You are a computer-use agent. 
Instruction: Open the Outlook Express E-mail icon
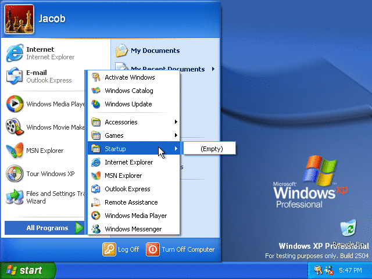(15, 76)
